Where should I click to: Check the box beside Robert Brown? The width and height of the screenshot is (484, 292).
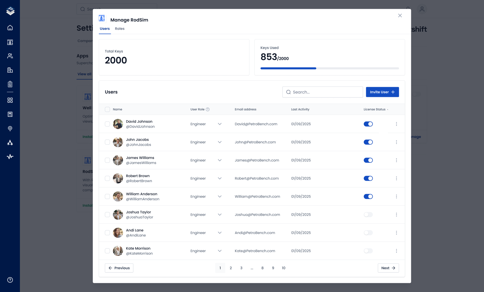click(x=107, y=178)
